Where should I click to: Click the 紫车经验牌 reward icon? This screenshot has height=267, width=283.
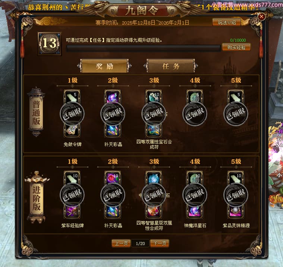point(72,211)
